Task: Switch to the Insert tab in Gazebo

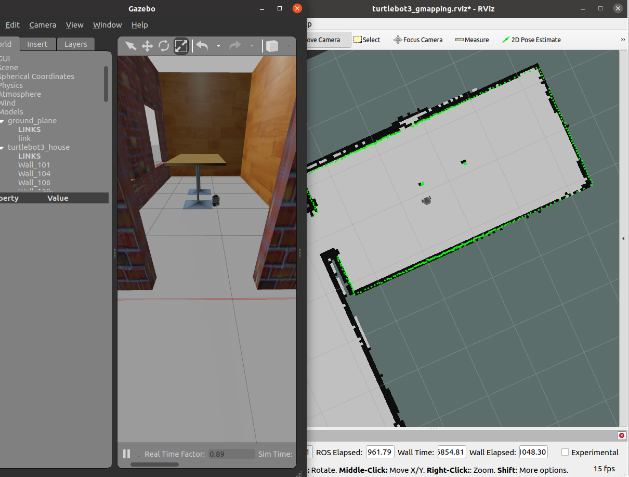Action: (38, 44)
